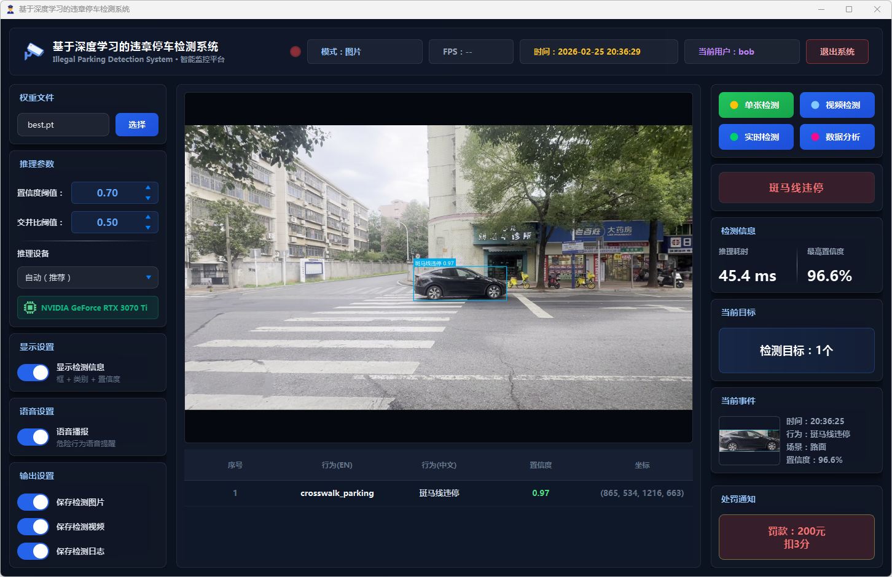Toggle the 显示检测信息 switch
This screenshot has height=577, width=892.
(x=33, y=373)
